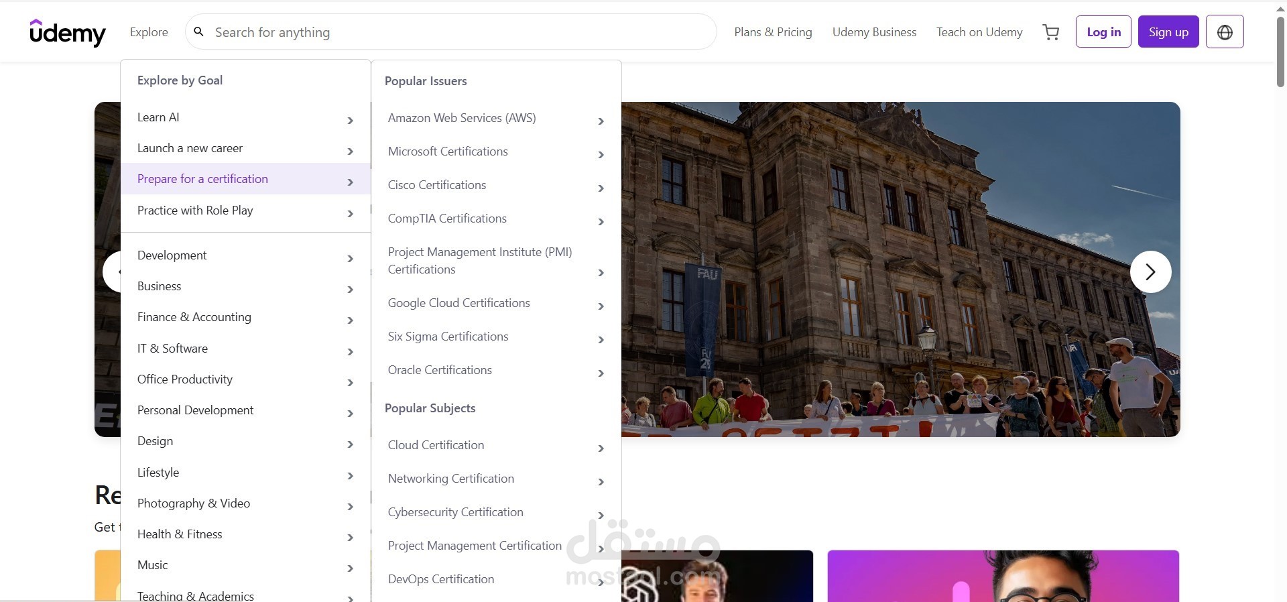Expand IT & Software chevron
Screen dimensions: 1287x602
(350, 352)
